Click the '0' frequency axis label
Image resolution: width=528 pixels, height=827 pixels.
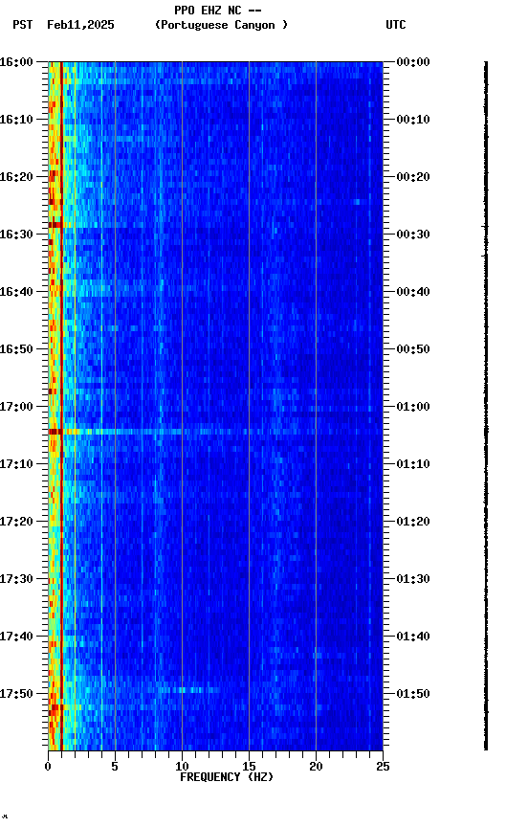tap(48, 767)
